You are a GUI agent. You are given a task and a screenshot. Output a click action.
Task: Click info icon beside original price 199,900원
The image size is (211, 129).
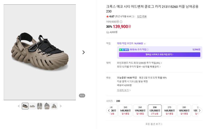[121, 22]
